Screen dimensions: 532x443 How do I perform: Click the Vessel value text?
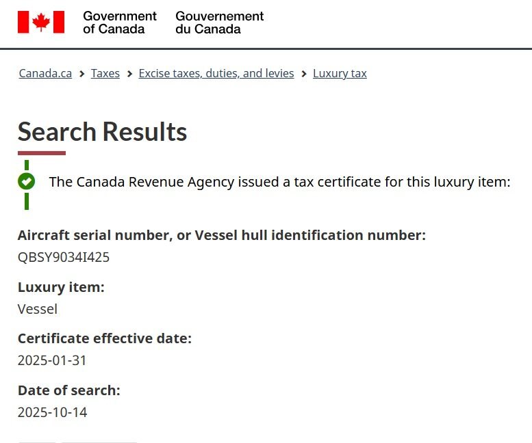pos(38,309)
